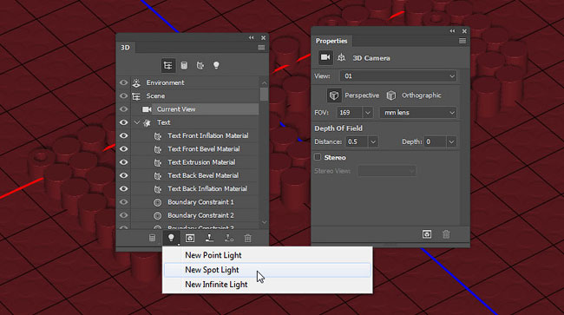The width and height of the screenshot is (564, 315).
Task: Open the Depth slider dropdown arrow
Action: 451,141
